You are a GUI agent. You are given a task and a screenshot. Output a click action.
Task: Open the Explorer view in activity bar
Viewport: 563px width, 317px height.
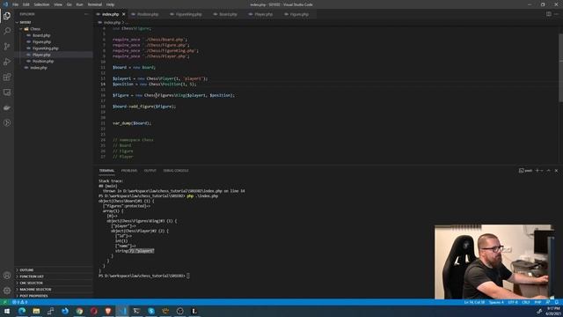coord(7,16)
